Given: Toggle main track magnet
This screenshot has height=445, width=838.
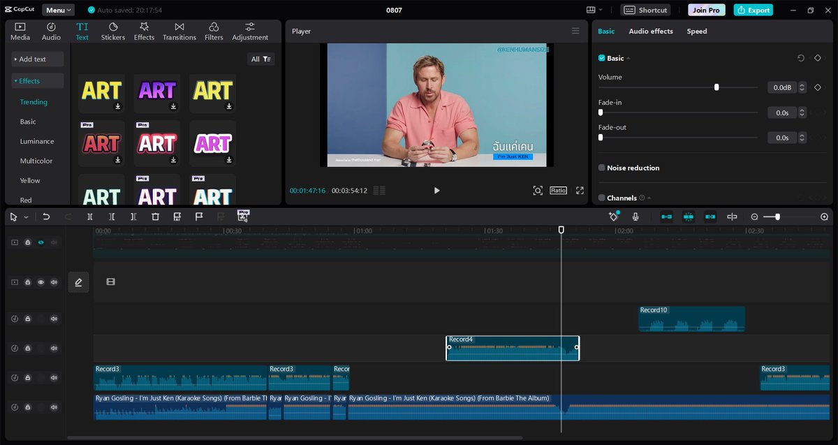Looking at the screenshot, I should click(667, 217).
